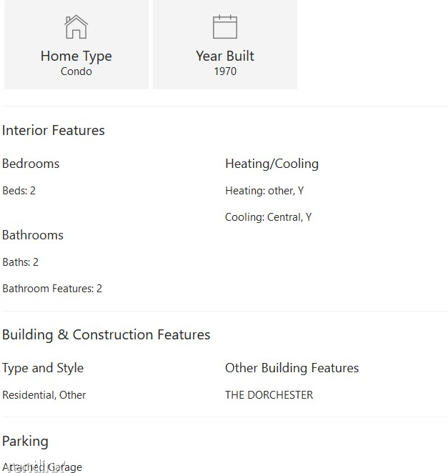
Task: Select the Home Type heading text
Action: [x=76, y=56]
